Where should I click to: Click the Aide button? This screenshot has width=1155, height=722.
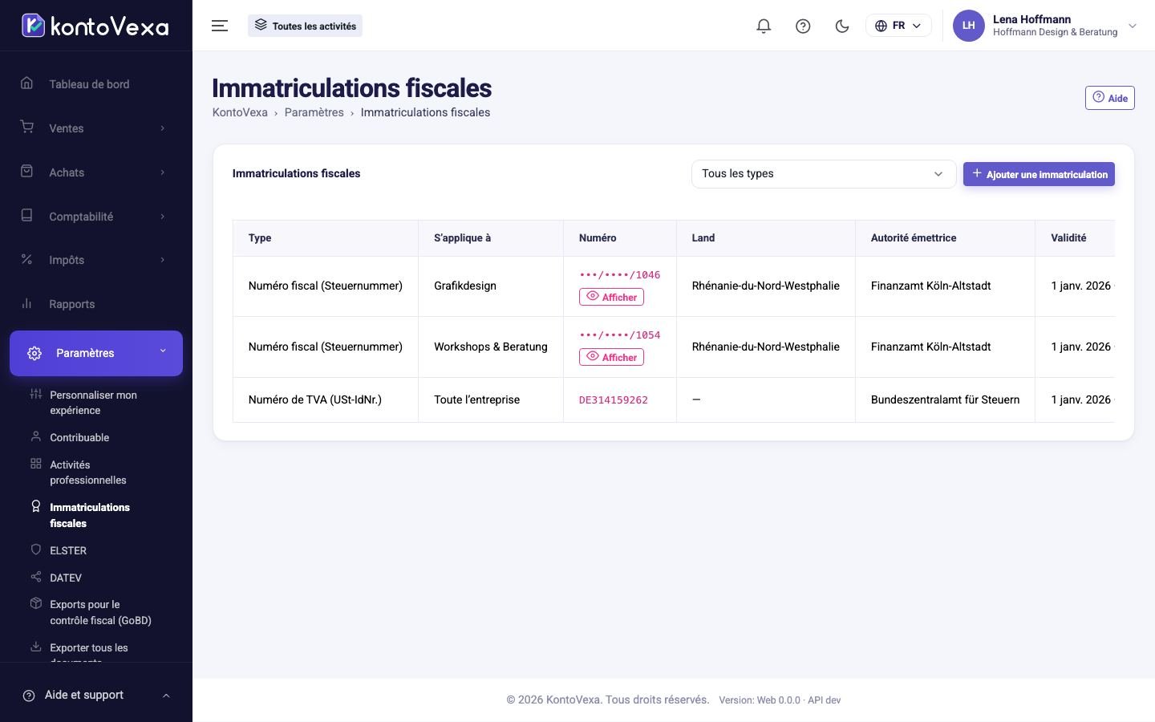[1109, 98]
